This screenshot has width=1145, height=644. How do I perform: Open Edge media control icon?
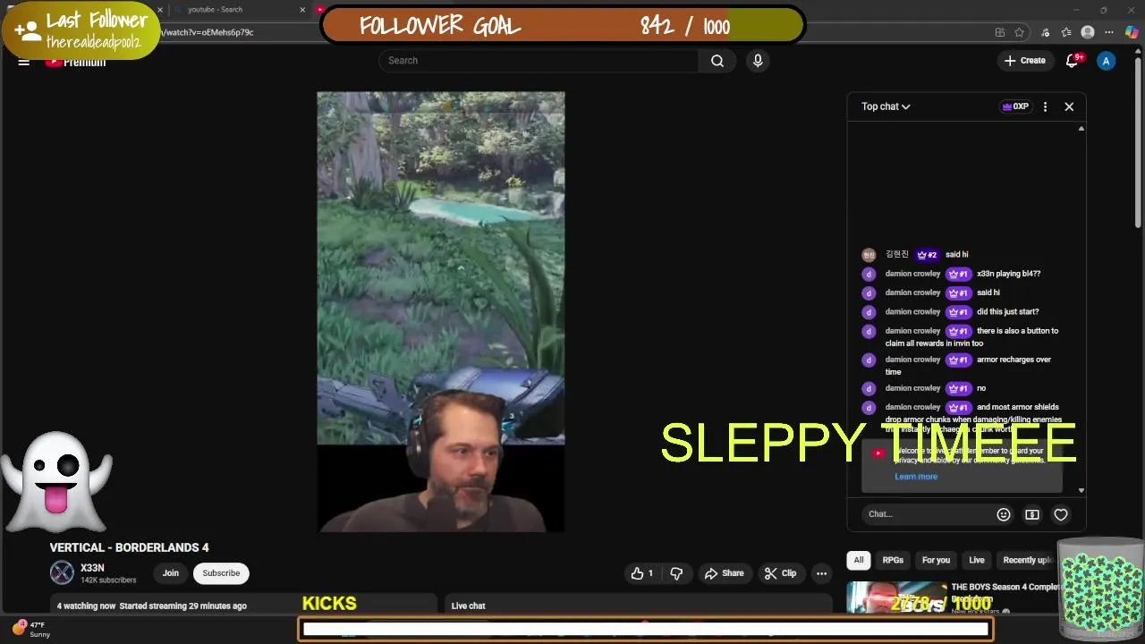[1045, 32]
